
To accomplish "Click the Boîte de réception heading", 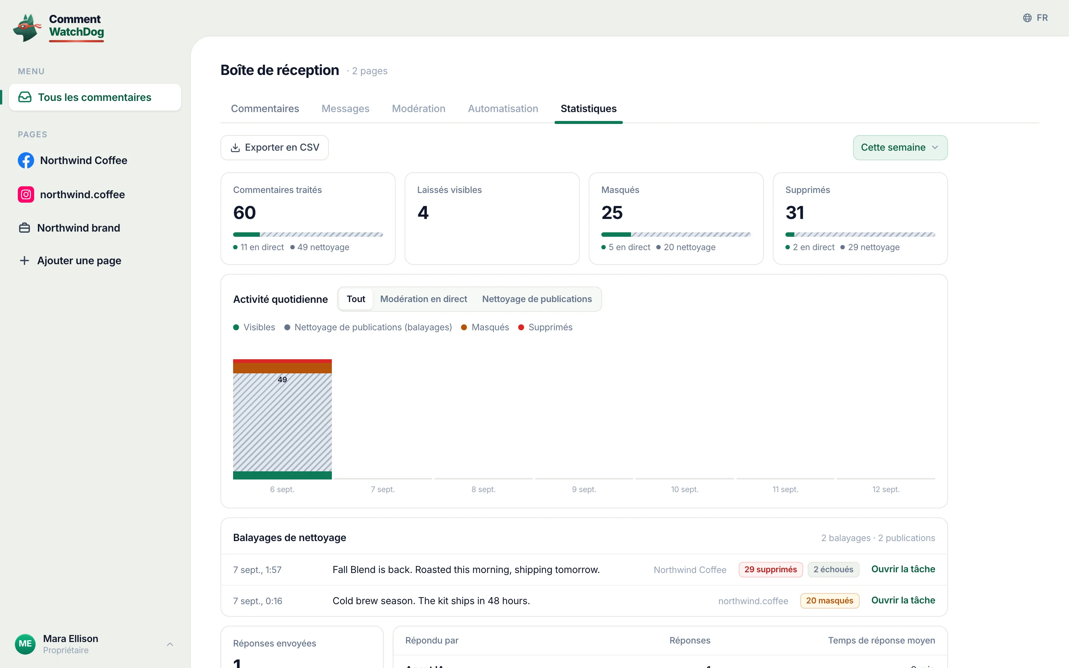I will [279, 70].
